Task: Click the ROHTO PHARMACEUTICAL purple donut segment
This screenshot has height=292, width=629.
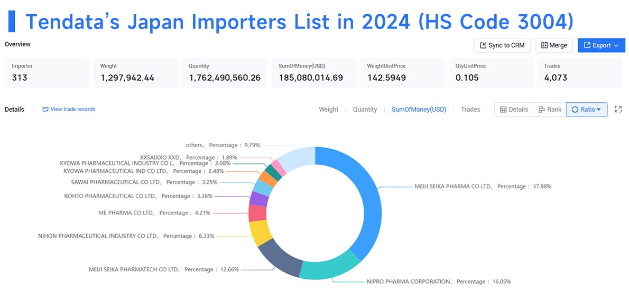Action: (x=259, y=199)
